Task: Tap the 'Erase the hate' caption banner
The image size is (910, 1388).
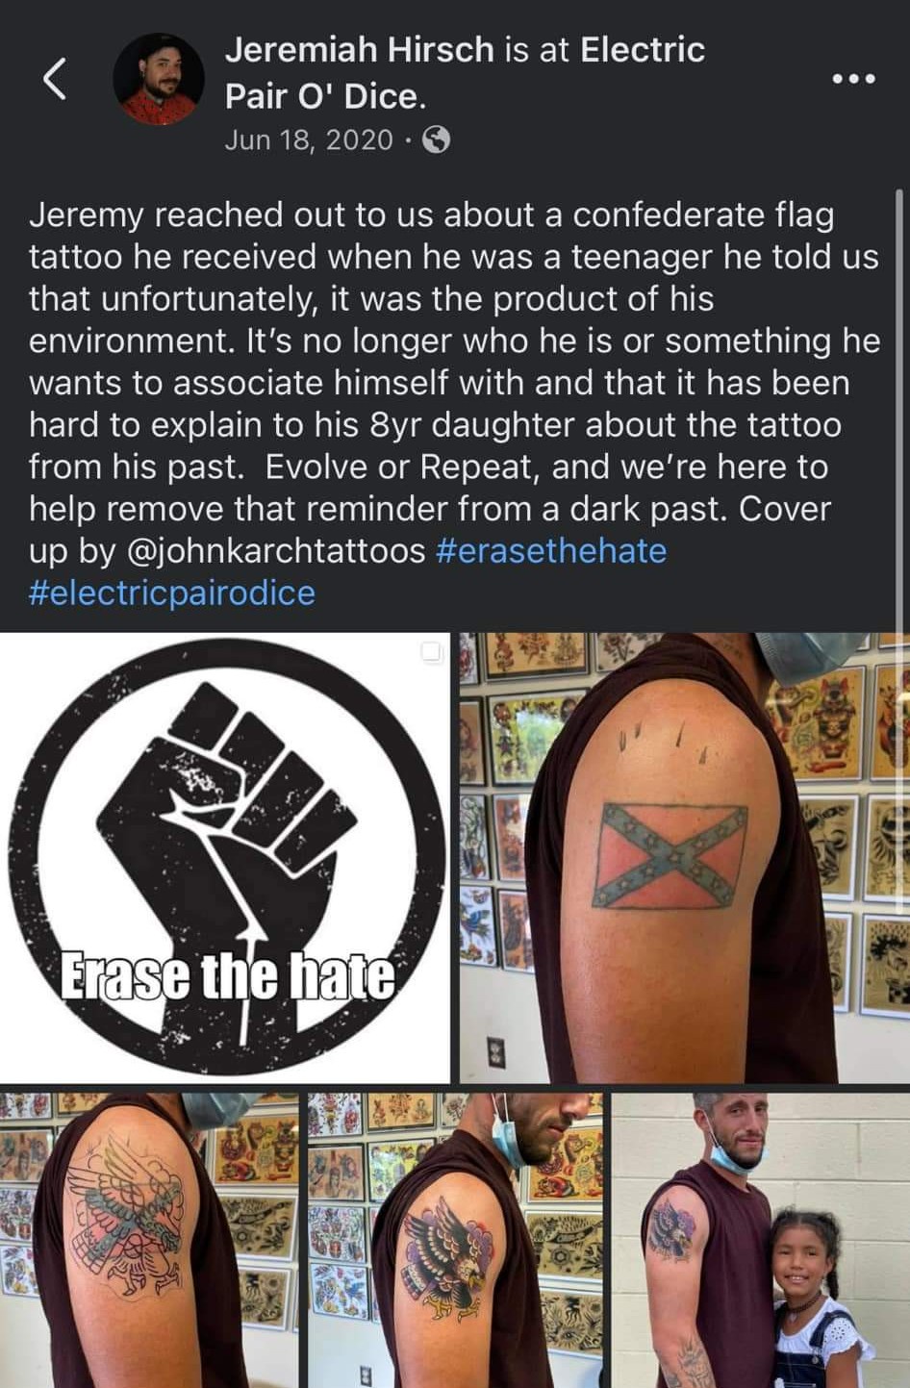Action: tap(227, 975)
